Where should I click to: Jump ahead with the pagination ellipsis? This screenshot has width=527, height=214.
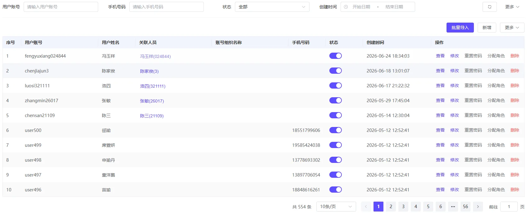pos(453,207)
